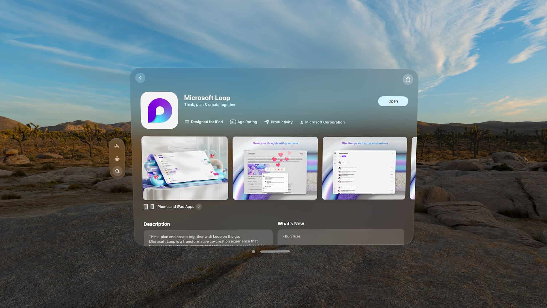Click the share icon

[408, 79]
